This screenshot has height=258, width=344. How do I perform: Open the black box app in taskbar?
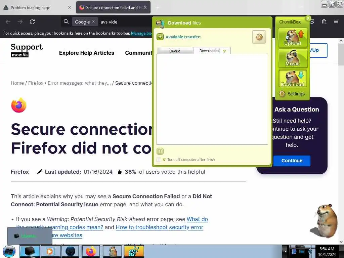pos(30,251)
